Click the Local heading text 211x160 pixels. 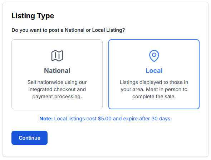tap(154, 71)
